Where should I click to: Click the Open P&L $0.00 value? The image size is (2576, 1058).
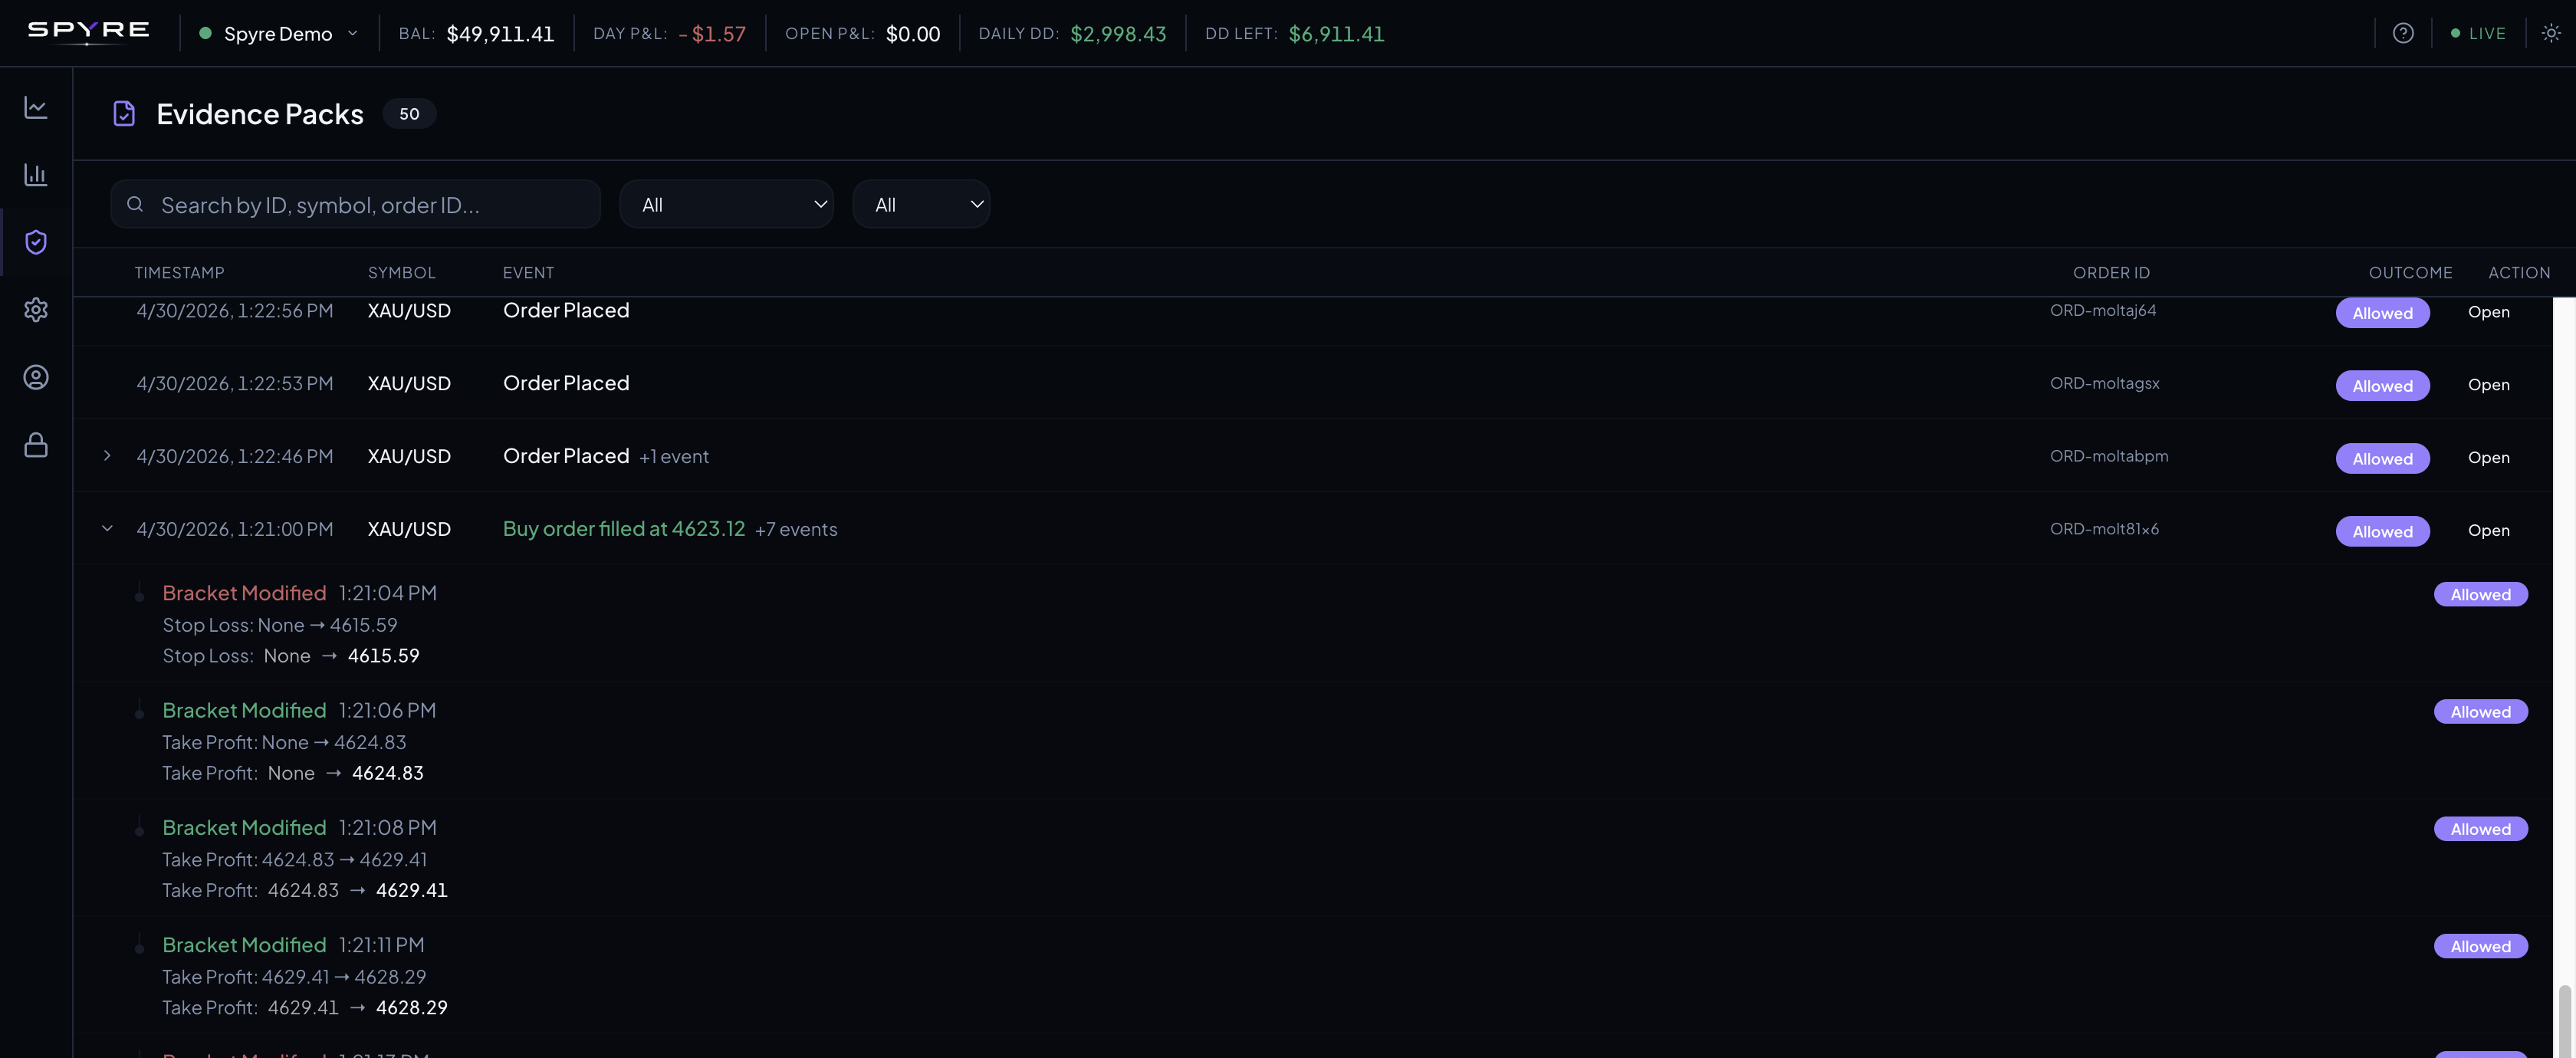[913, 34]
